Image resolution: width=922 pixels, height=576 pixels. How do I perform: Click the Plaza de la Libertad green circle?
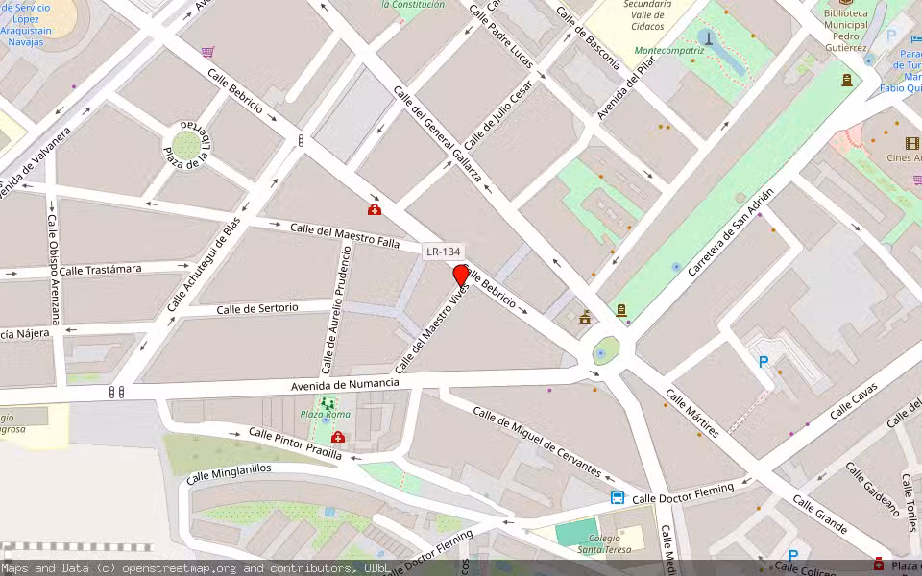tap(186, 145)
